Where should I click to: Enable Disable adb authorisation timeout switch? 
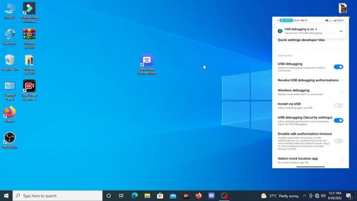339,141
